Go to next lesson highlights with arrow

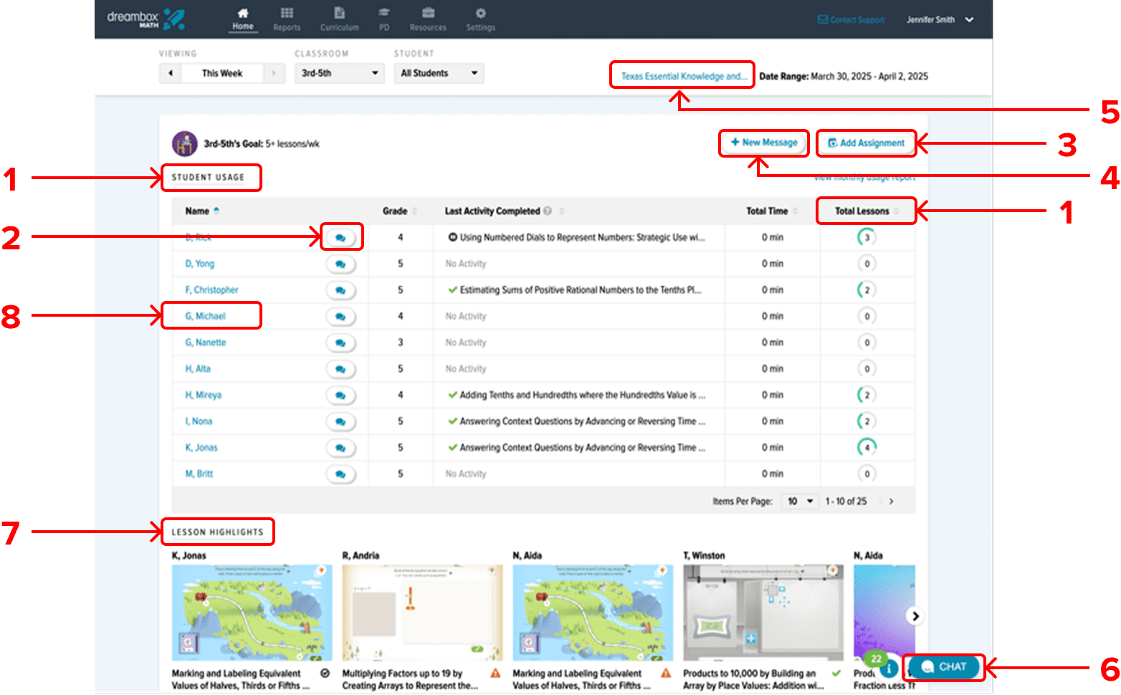pos(915,616)
